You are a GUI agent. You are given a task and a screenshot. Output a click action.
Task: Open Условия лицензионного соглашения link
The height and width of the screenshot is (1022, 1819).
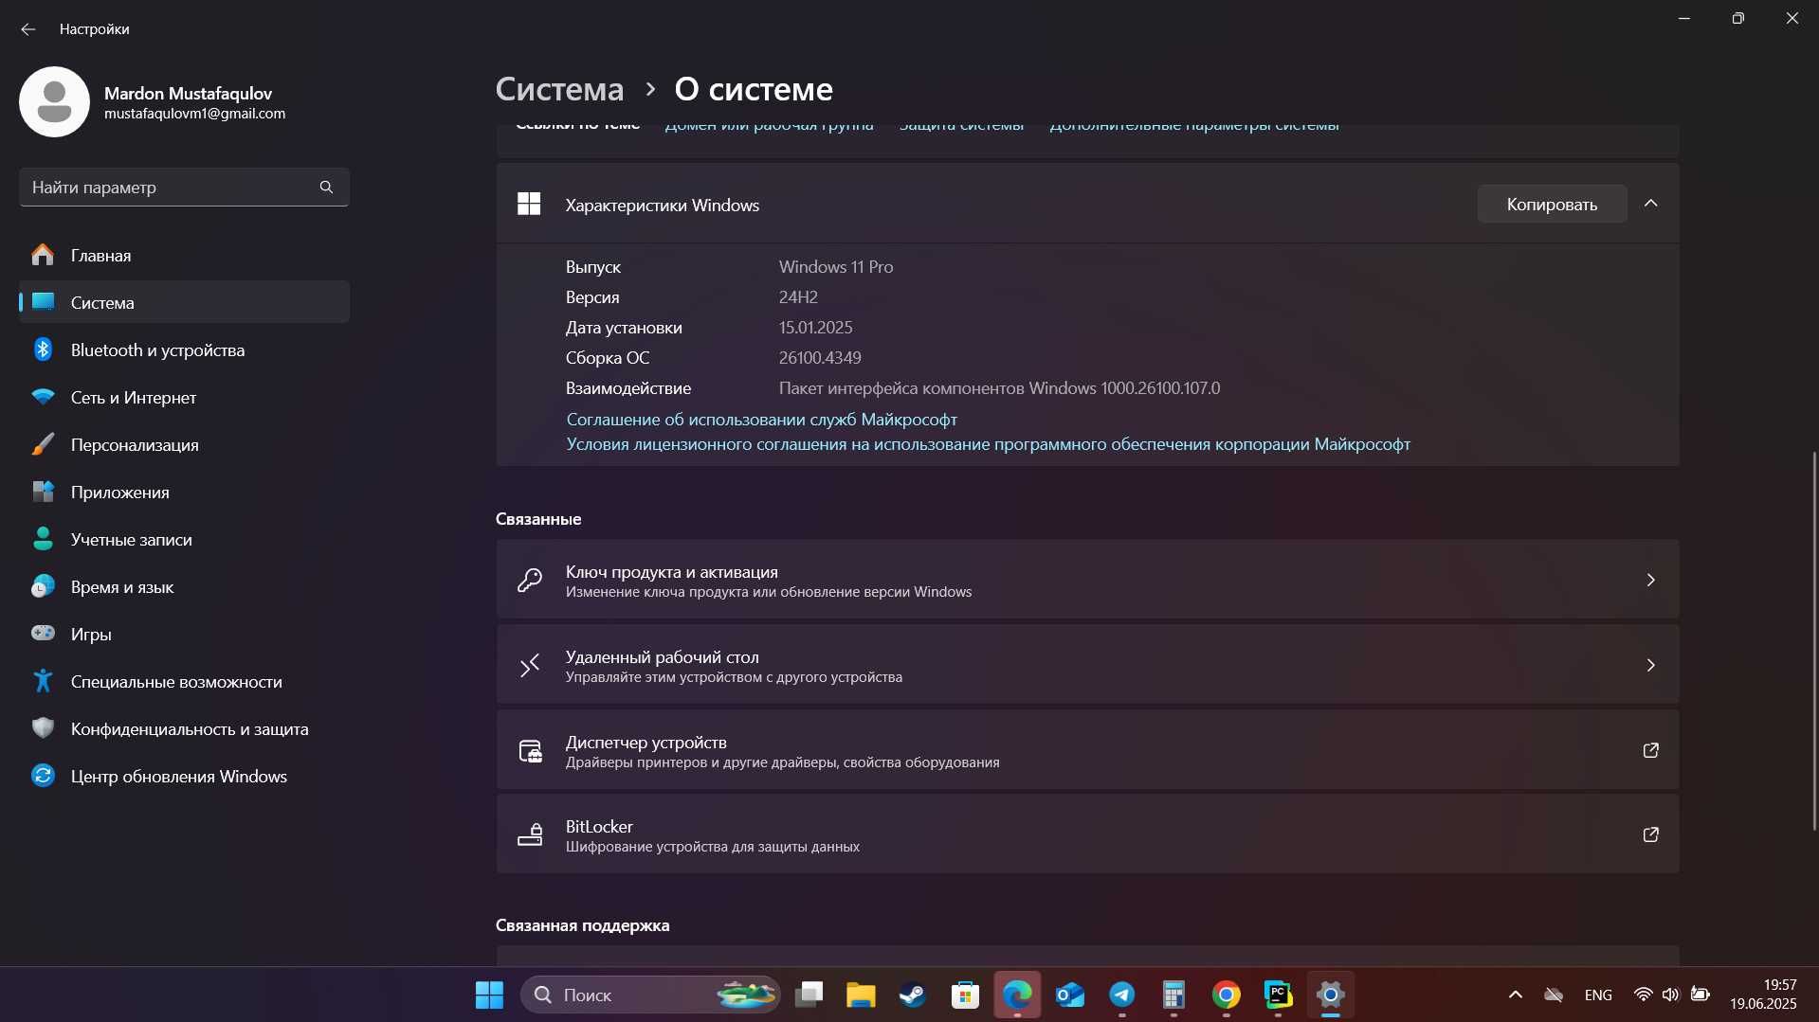pos(988,444)
